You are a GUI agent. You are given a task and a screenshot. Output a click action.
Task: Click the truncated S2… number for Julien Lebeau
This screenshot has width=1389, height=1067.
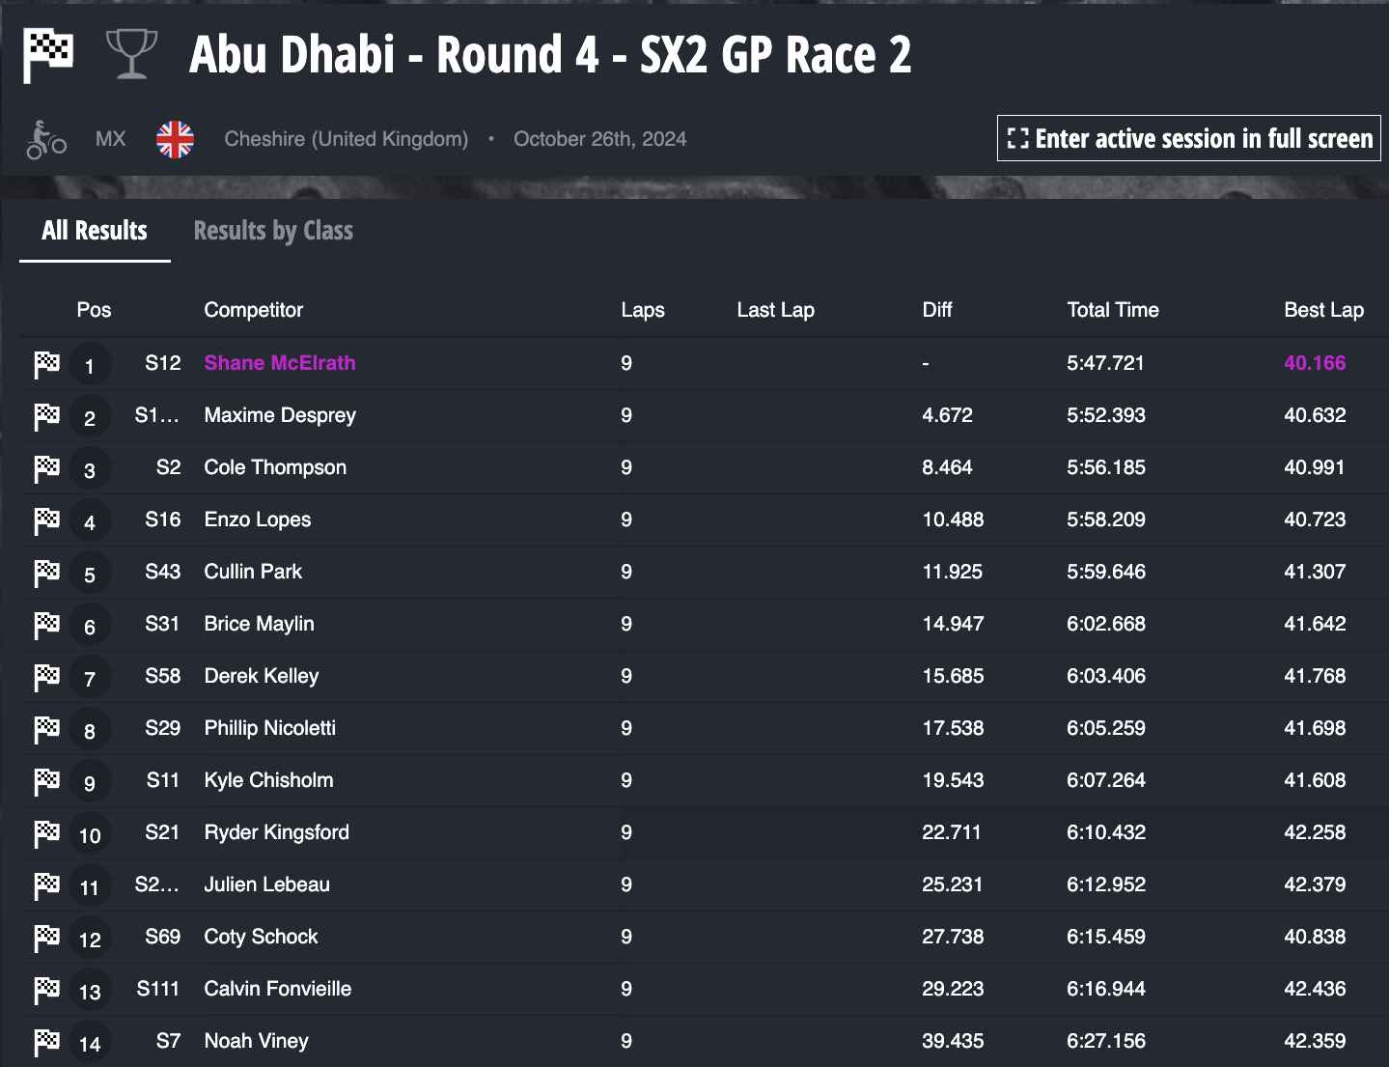coord(156,884)
